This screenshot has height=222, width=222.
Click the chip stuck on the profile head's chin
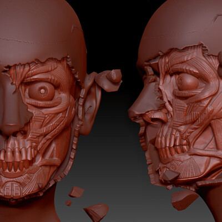(170, 176)
